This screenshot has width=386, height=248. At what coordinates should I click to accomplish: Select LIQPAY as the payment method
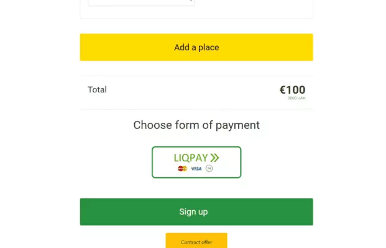click(x=196, y=162)
